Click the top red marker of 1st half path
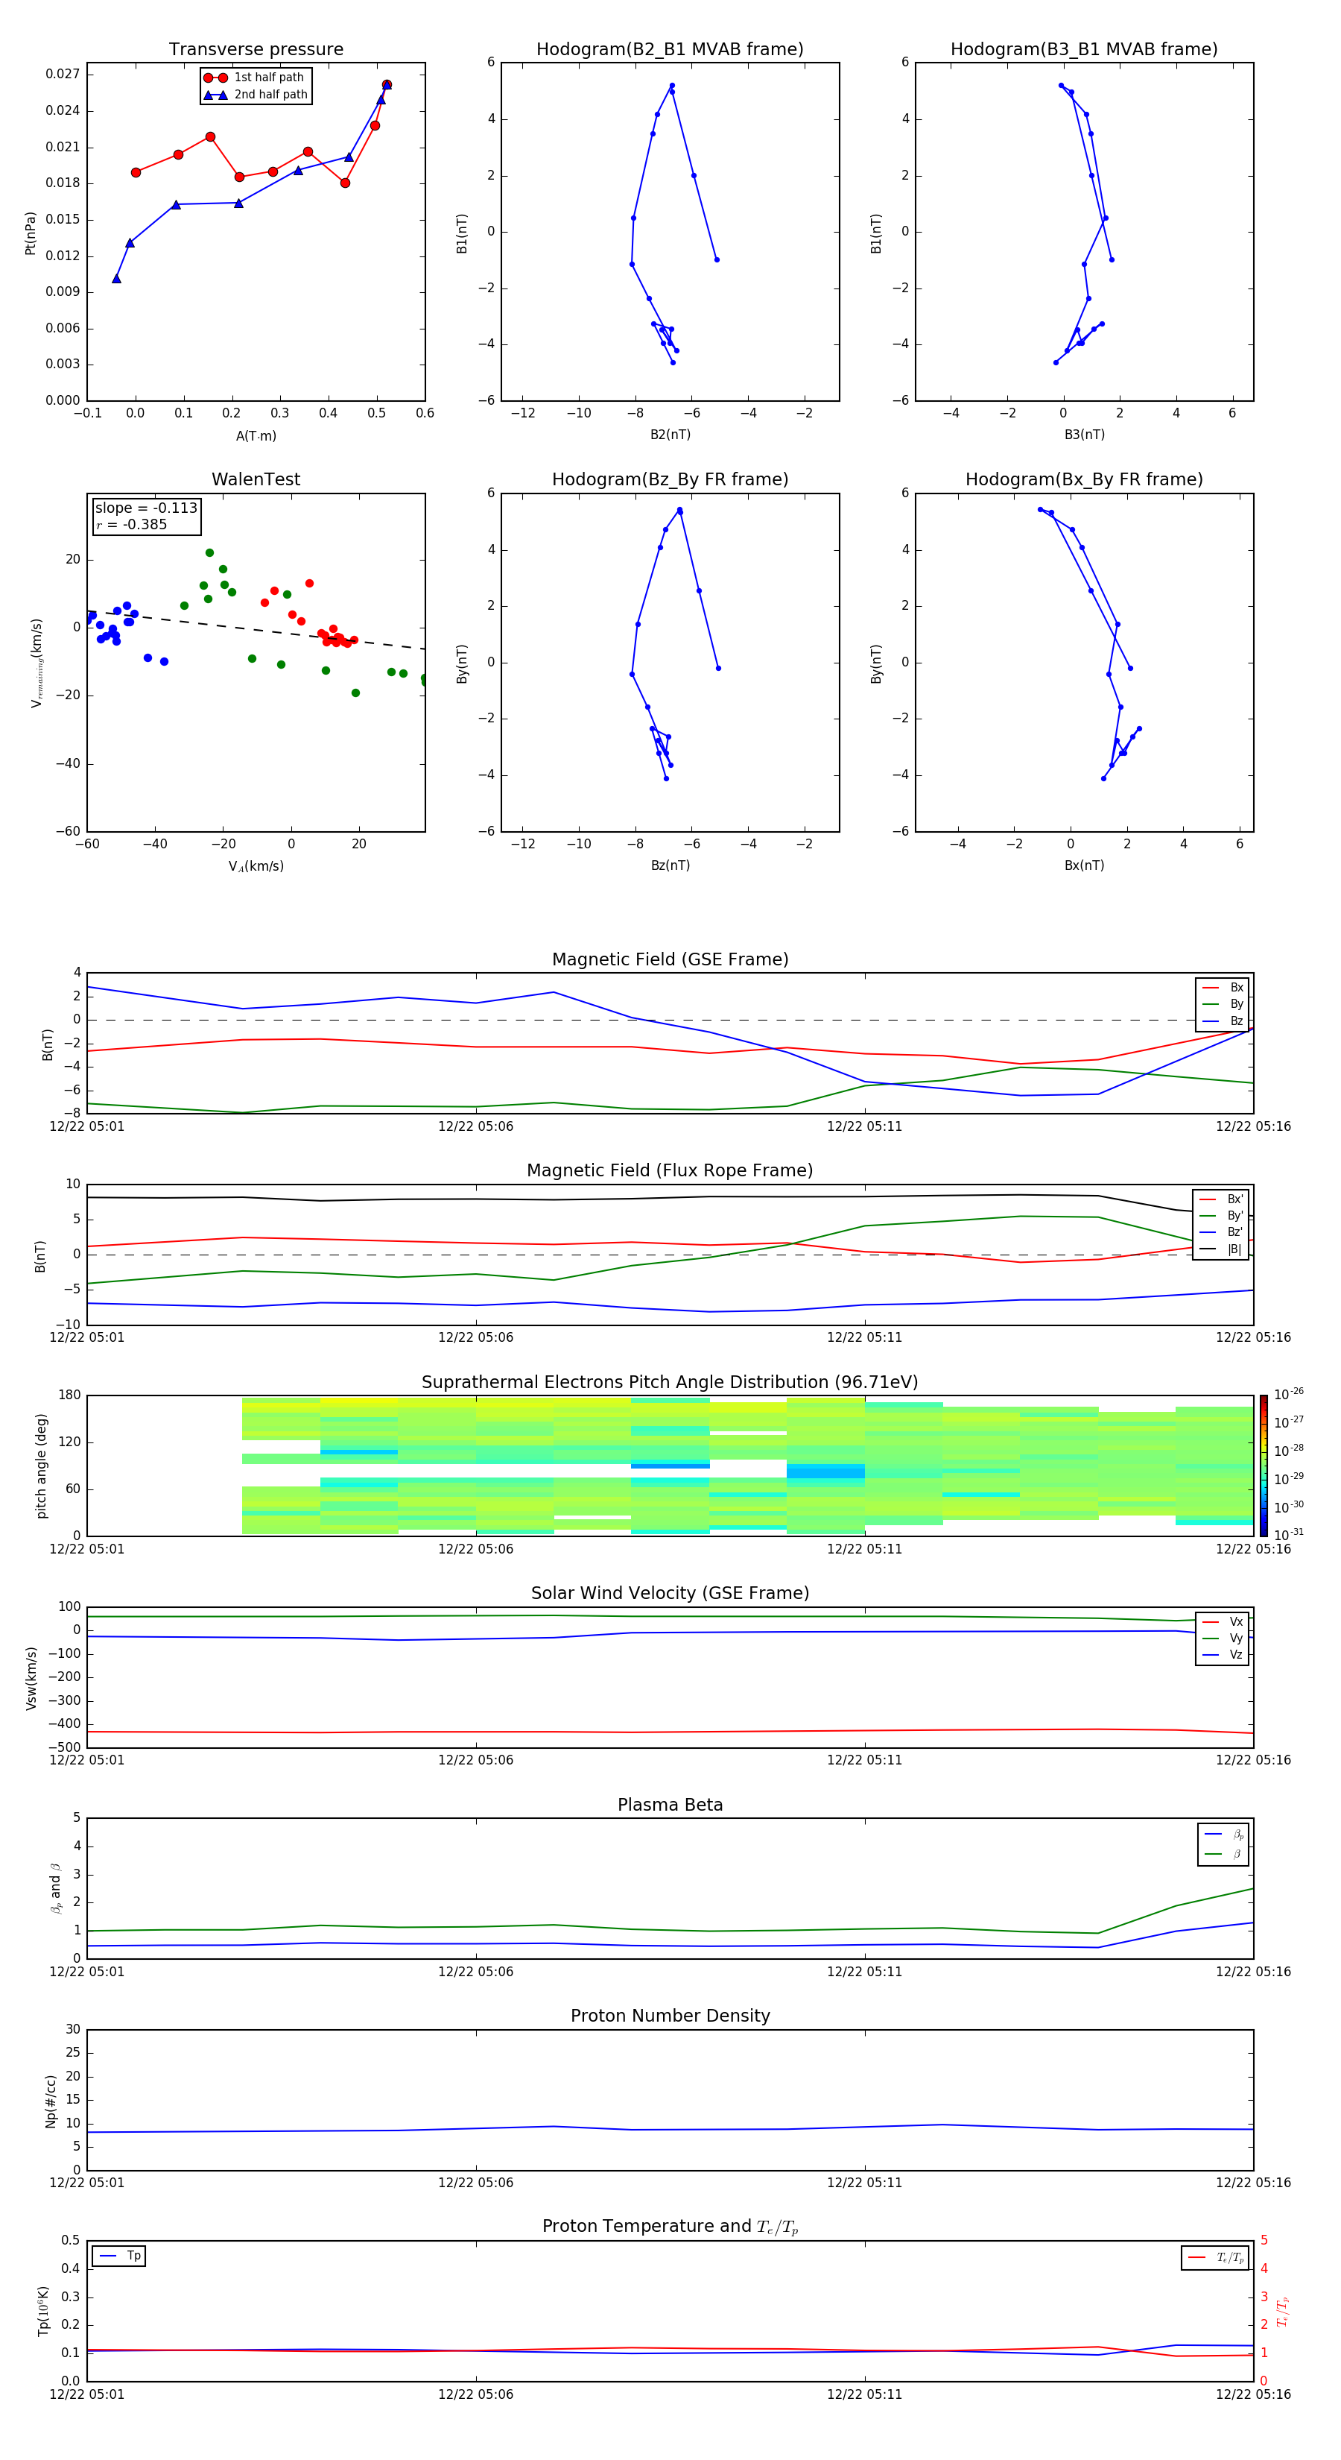The width and height of the screenshot is (1341, 2460). pos(387,84)
